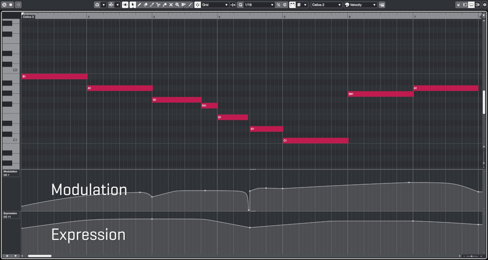Open the Cellos 2 active part dropdown
488x260 pixels.
point(327,5)
